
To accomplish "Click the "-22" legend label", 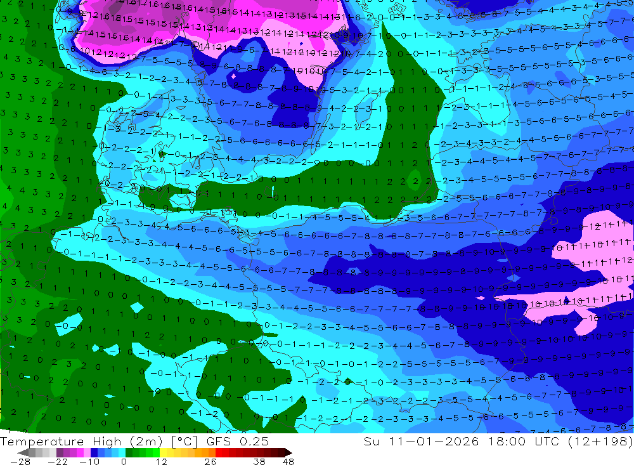I will pyautogui.click(x=58, y=461).
